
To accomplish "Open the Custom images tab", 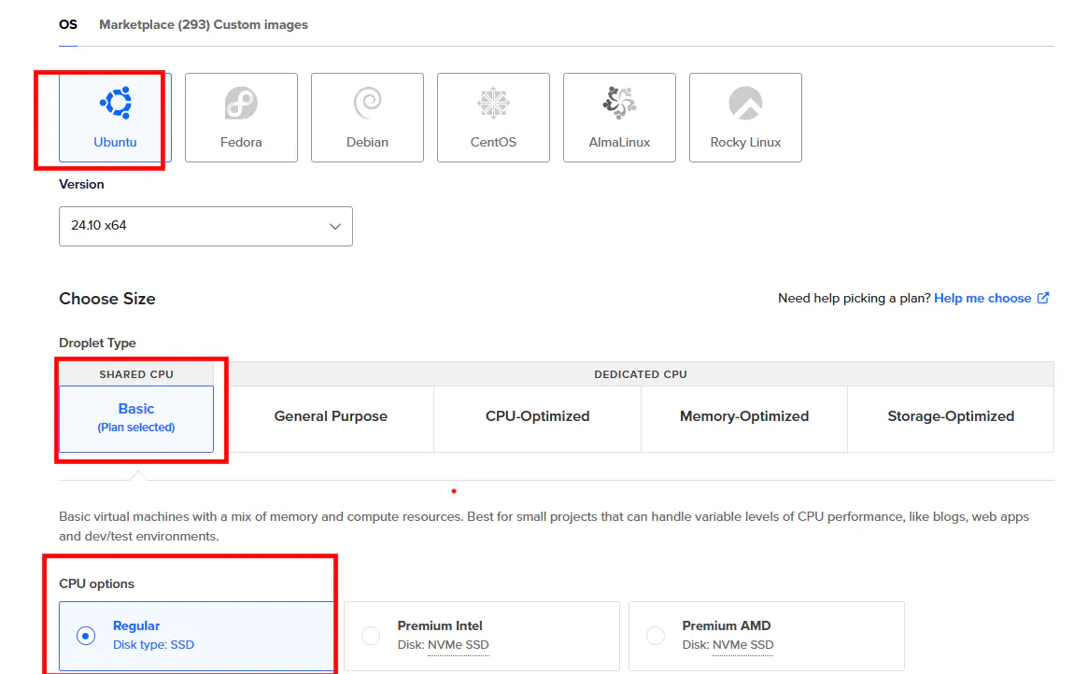I will pos(262,25).
